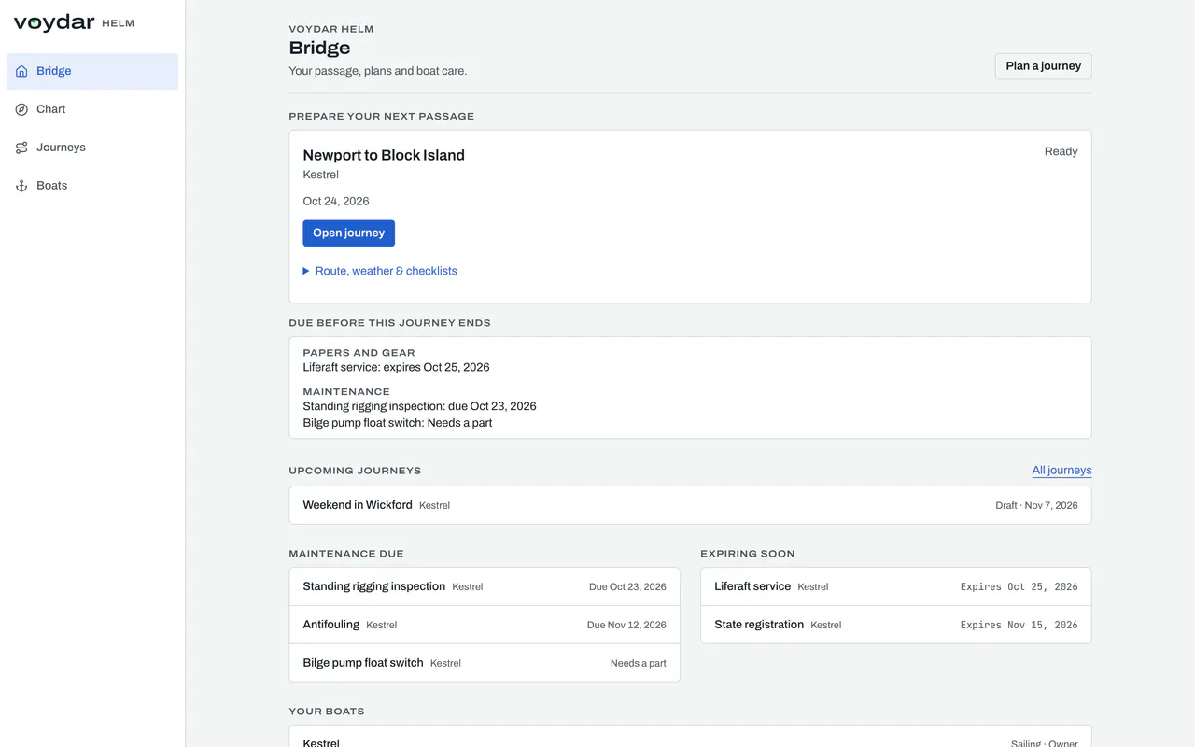Viewport: 1195px width, 747px height.
Task: Click the Bridge home icon in sidebar
Action: tap(21, 71)
